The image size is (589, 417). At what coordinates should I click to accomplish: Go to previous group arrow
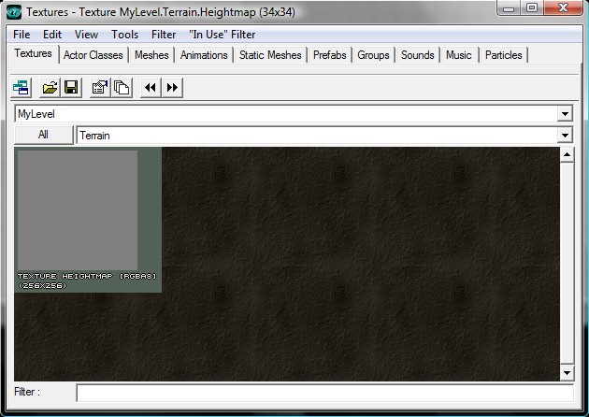[151, 88]
